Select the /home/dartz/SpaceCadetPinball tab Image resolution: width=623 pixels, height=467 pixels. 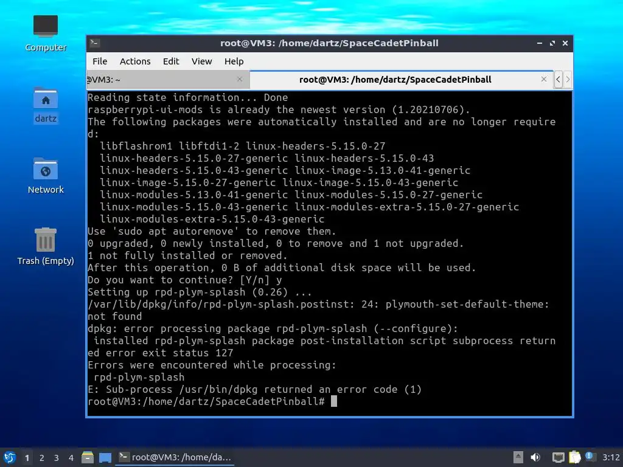(x=402, y=80)
